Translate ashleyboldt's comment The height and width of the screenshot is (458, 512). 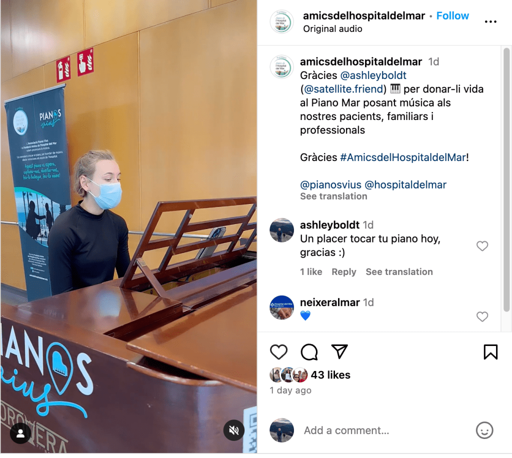399,271
